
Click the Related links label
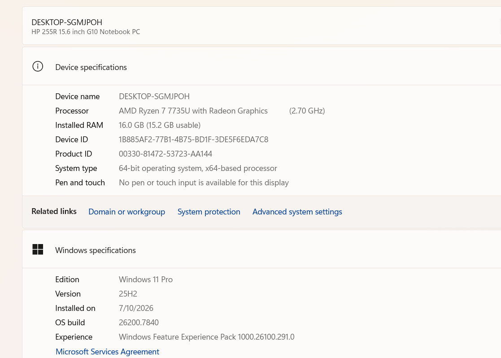[x=54, y=211]
